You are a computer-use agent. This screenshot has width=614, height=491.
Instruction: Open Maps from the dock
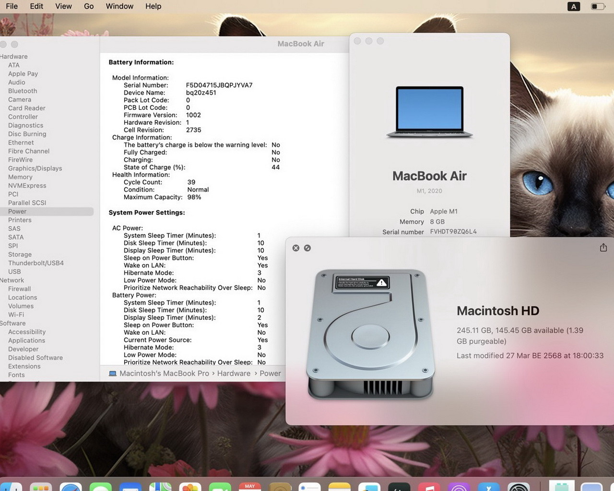click(x=160, y=486)
